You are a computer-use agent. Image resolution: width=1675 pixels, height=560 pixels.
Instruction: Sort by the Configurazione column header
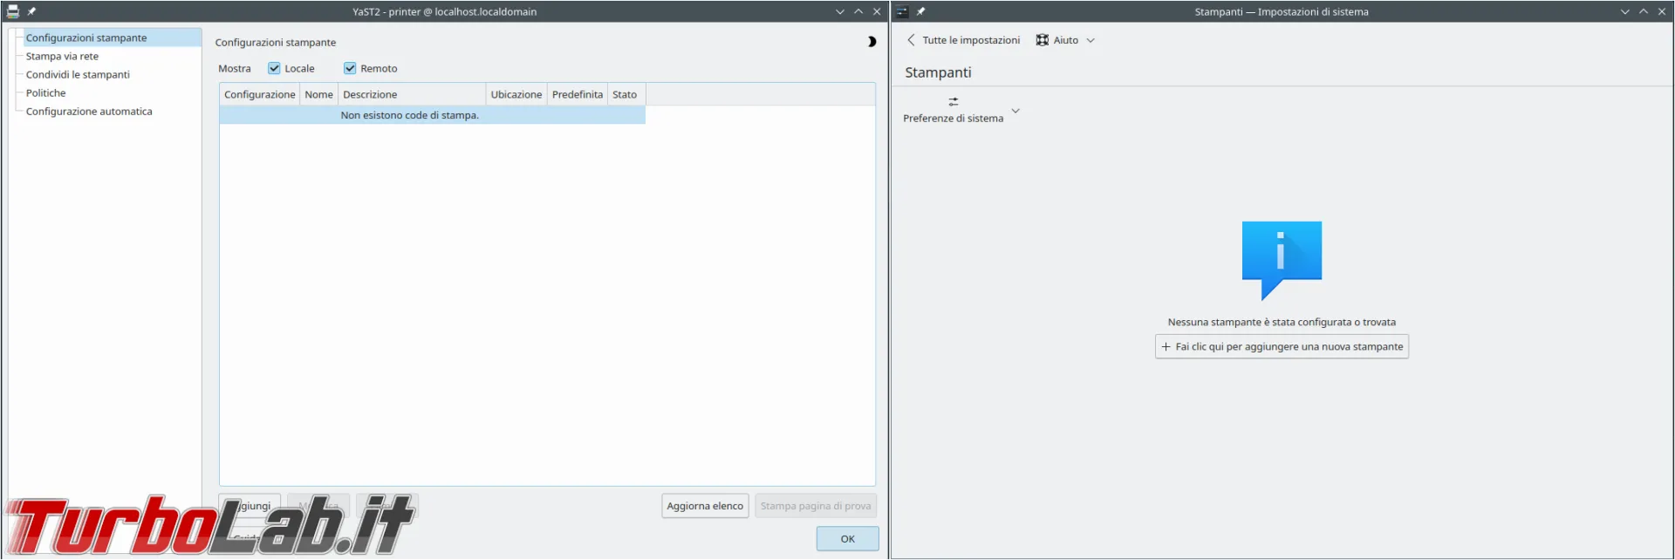coord(259,94)
